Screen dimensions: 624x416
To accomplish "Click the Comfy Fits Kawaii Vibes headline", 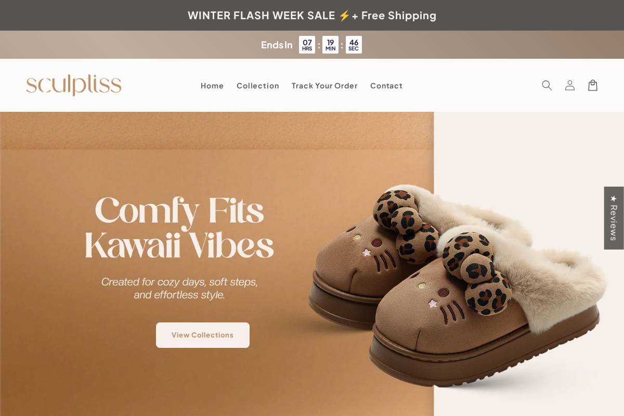I will pyautogui.click(x=179, y=228).
